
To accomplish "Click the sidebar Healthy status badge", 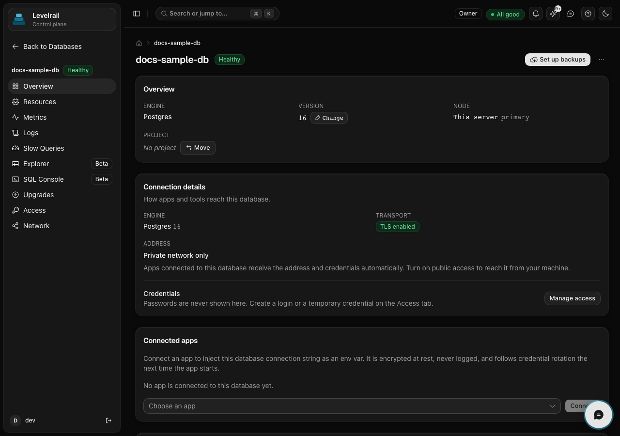I will pos(78,70).
